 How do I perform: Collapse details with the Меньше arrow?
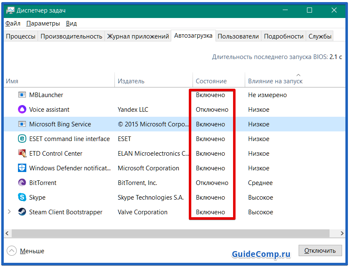(x=12, y=251)
